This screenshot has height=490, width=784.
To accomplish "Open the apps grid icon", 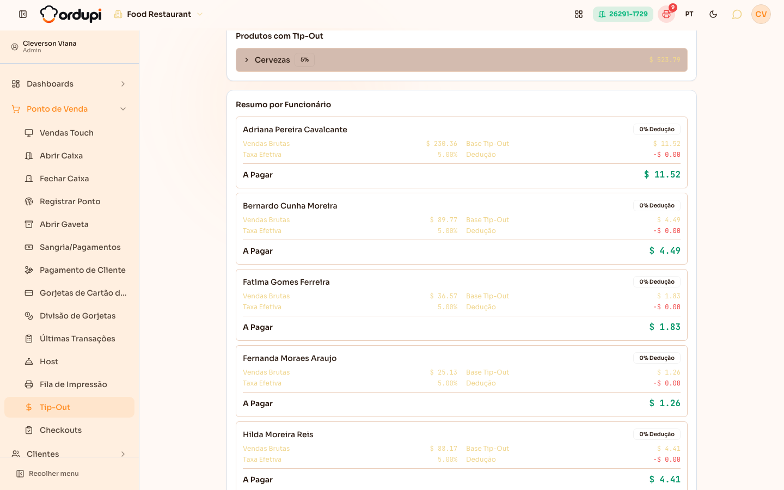I will [579, 14].
